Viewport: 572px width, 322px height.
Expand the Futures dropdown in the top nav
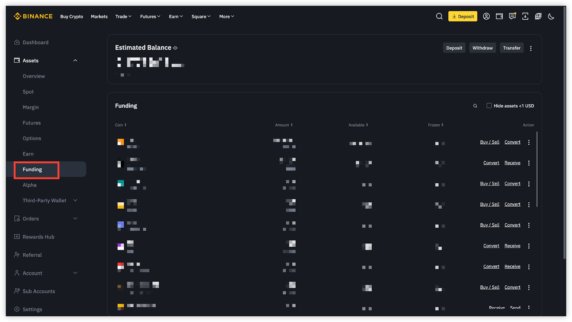150,16
